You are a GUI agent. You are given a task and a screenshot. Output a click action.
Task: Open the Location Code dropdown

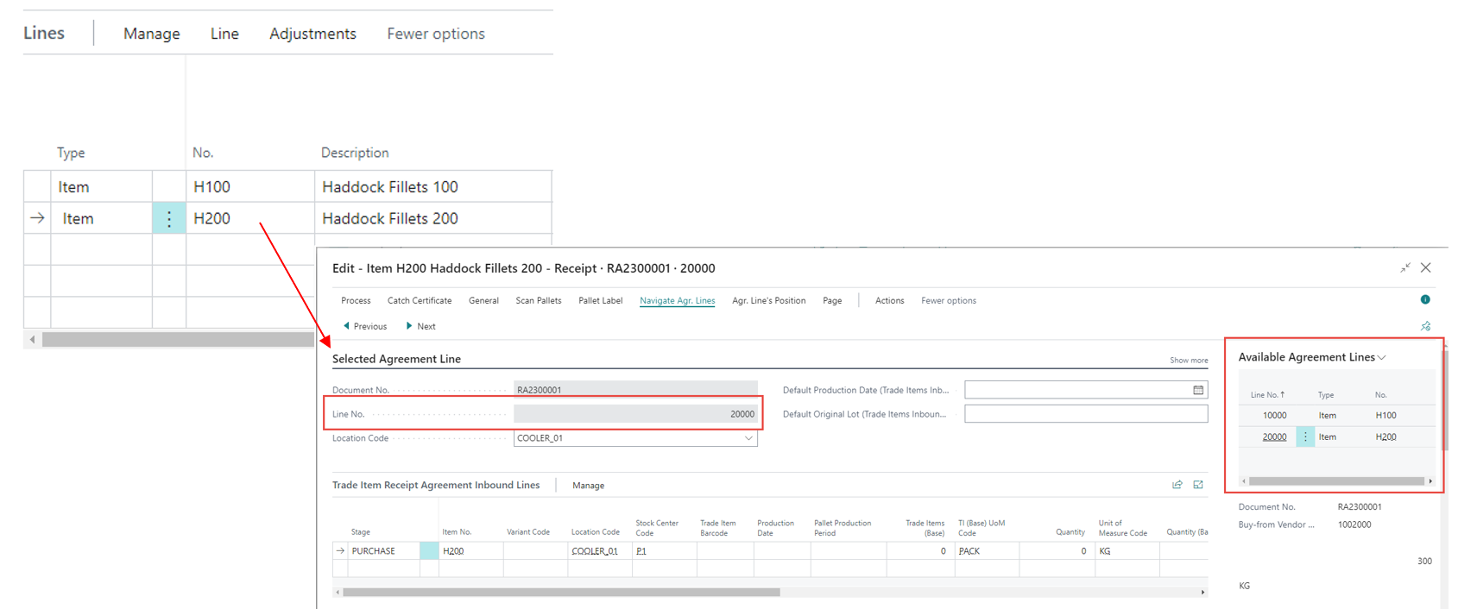pyautogui.click(x=748, y=438)
